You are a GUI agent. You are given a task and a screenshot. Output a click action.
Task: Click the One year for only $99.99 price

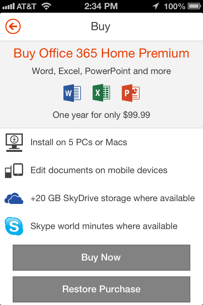click(101, 115)
